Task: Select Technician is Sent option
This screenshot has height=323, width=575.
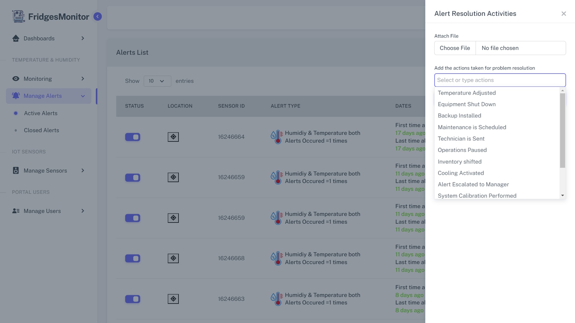Action: point(461,139)
